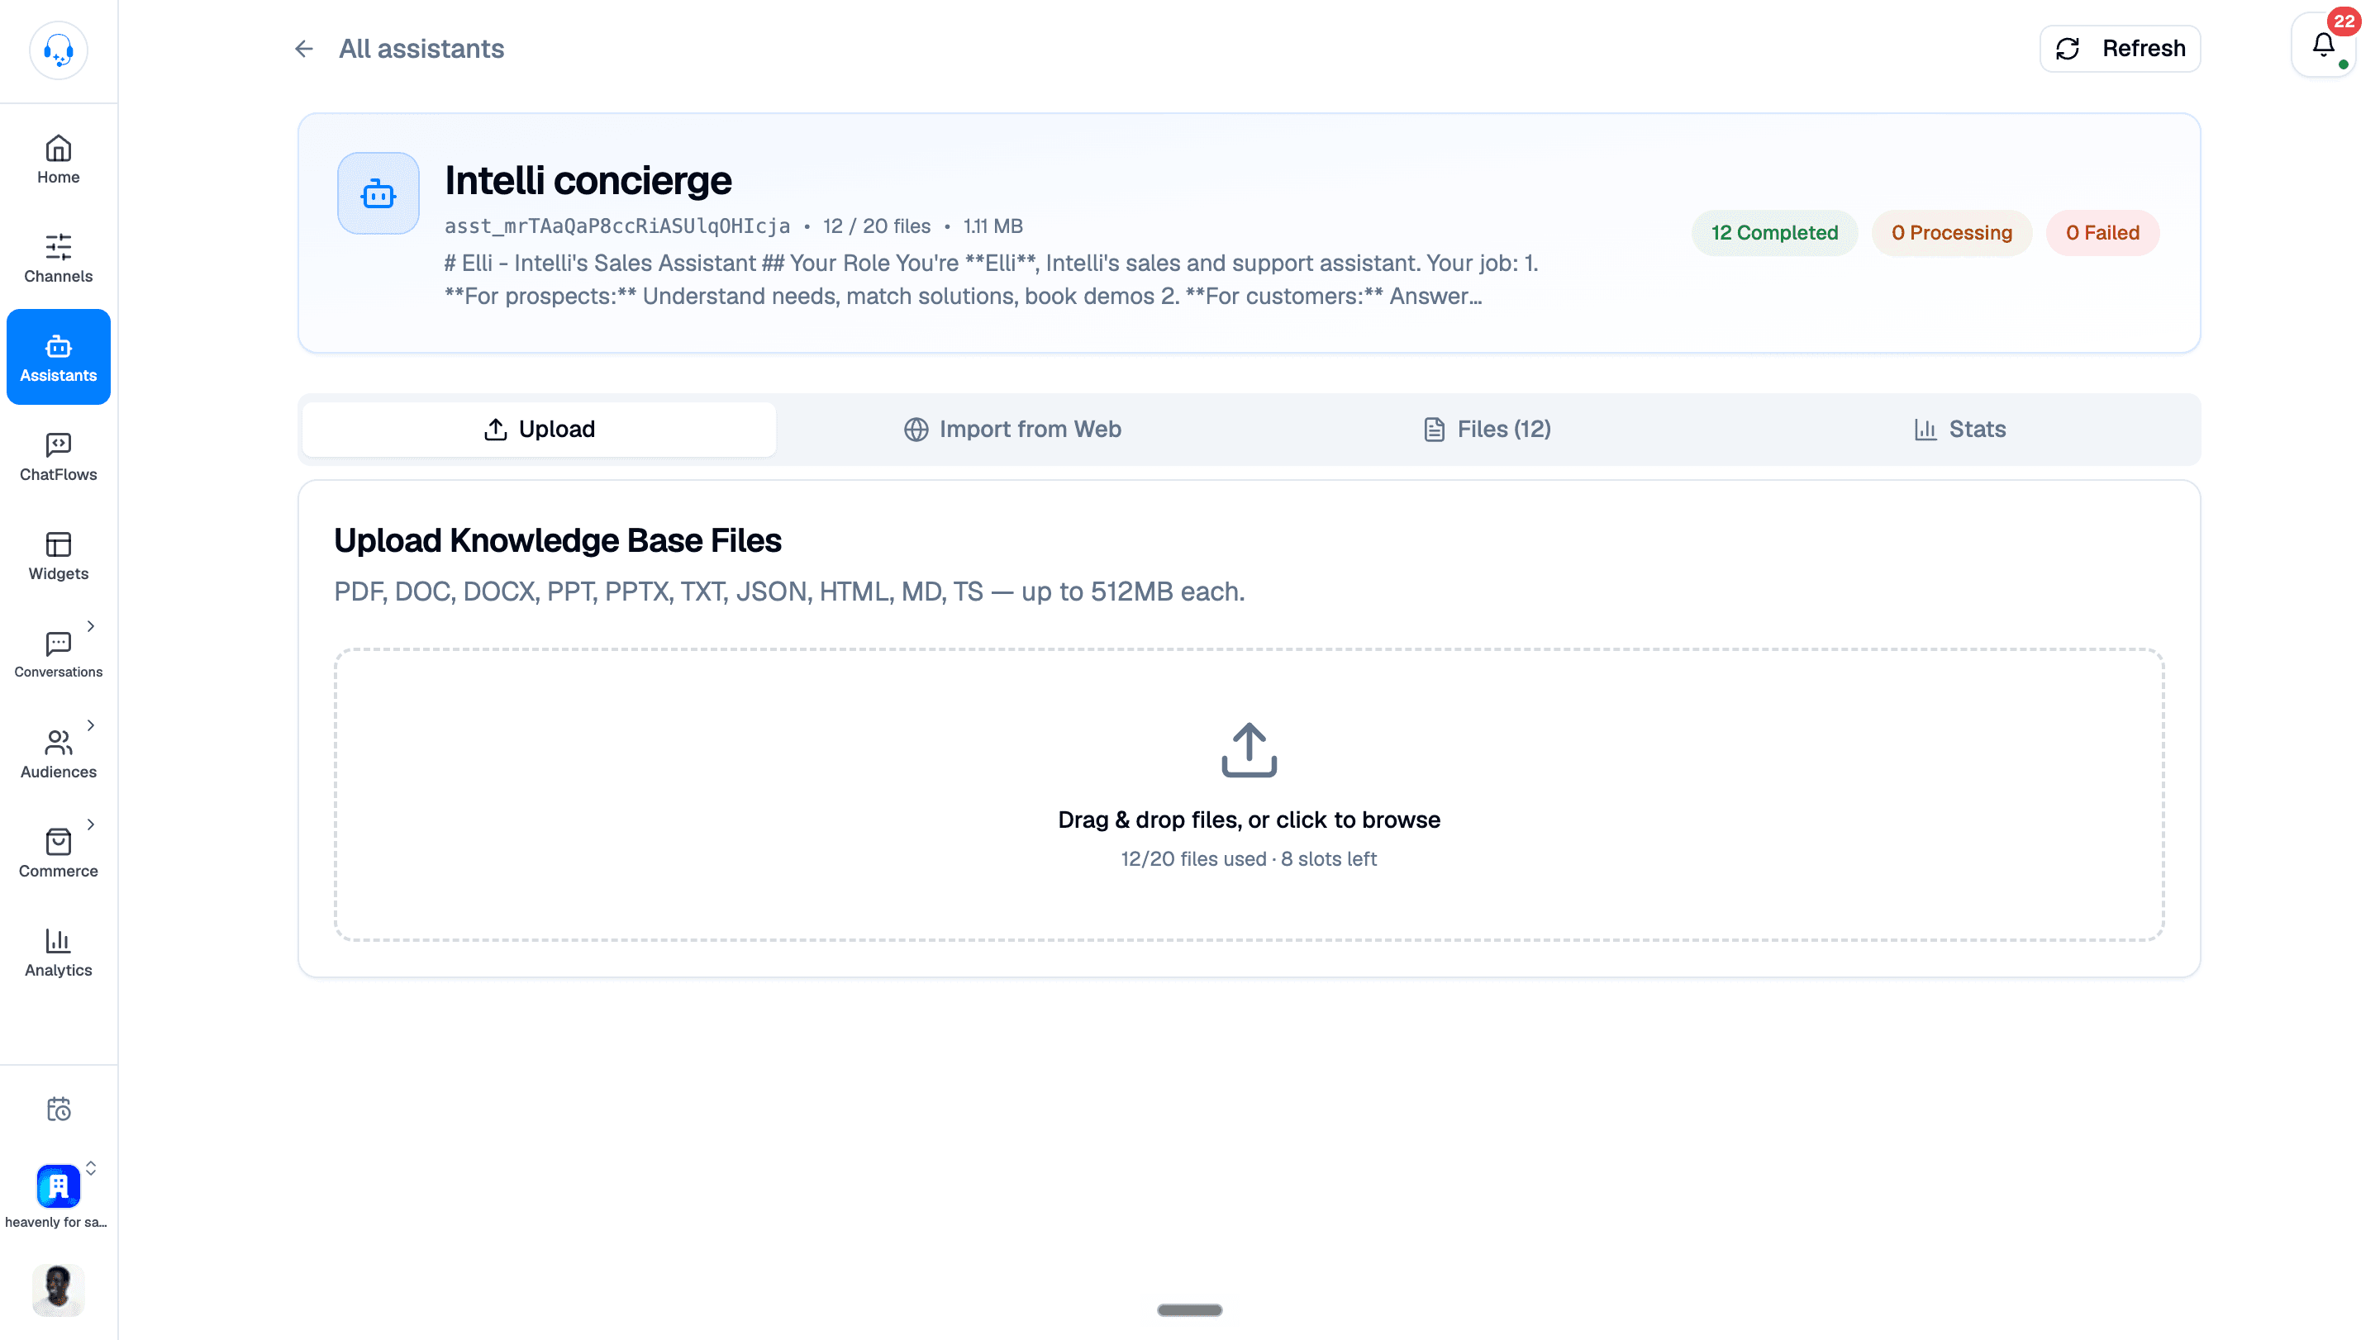Click the Intelli concierge title
This screenshot has height=1340, width=2380.
point(588,181)
